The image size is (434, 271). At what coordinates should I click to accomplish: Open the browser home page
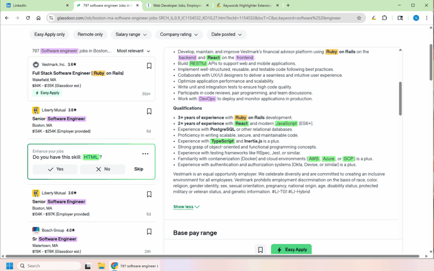(x=39, y=18)
